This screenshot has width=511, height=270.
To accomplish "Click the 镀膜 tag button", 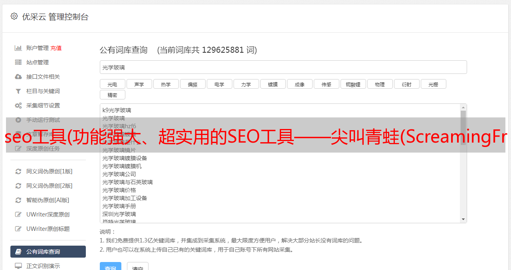I will 273,84.
